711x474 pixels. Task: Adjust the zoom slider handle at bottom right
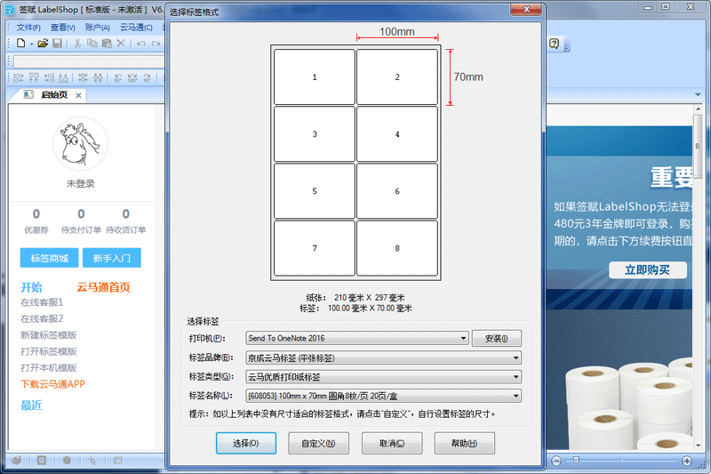pos(576,461)
